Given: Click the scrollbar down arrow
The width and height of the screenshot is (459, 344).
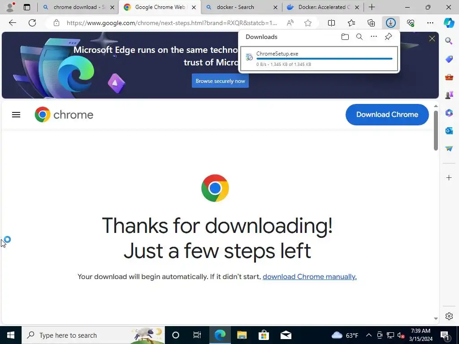Looking at the screenshot, I should 436,318.
